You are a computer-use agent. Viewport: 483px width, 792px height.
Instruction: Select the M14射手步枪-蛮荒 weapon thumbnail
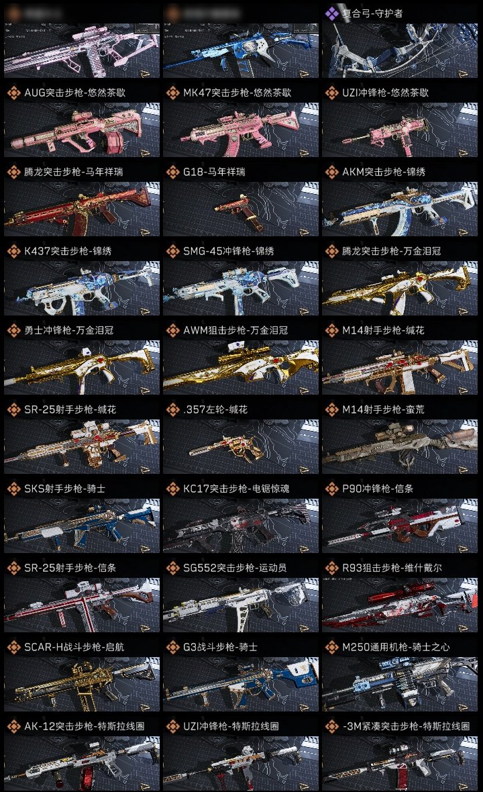400,447
